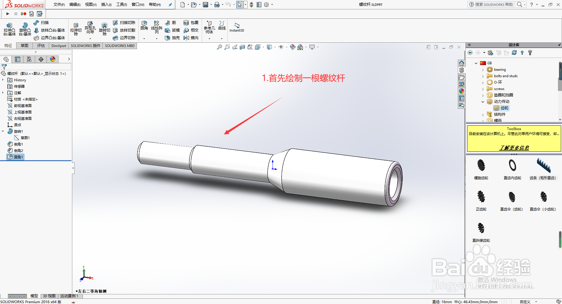
Task: Select the 齿轮 tree item
Action: coord(501,108)
